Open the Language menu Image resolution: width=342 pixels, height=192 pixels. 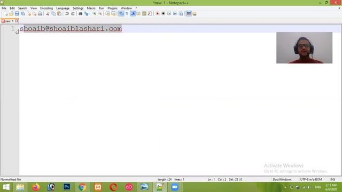click(x=63, y=8)
